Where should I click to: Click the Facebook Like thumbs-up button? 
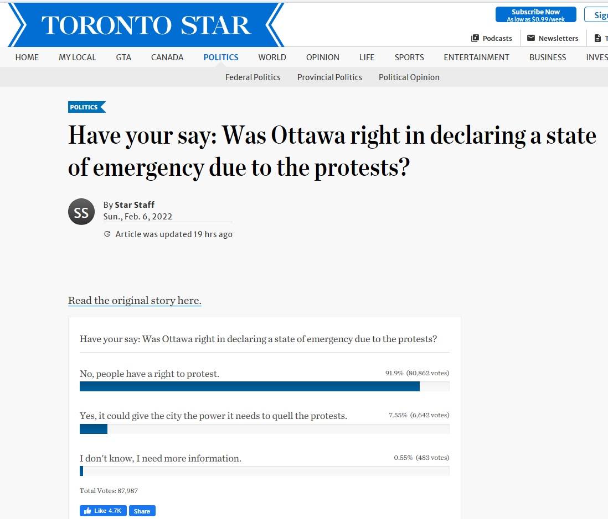coord(103,511)
